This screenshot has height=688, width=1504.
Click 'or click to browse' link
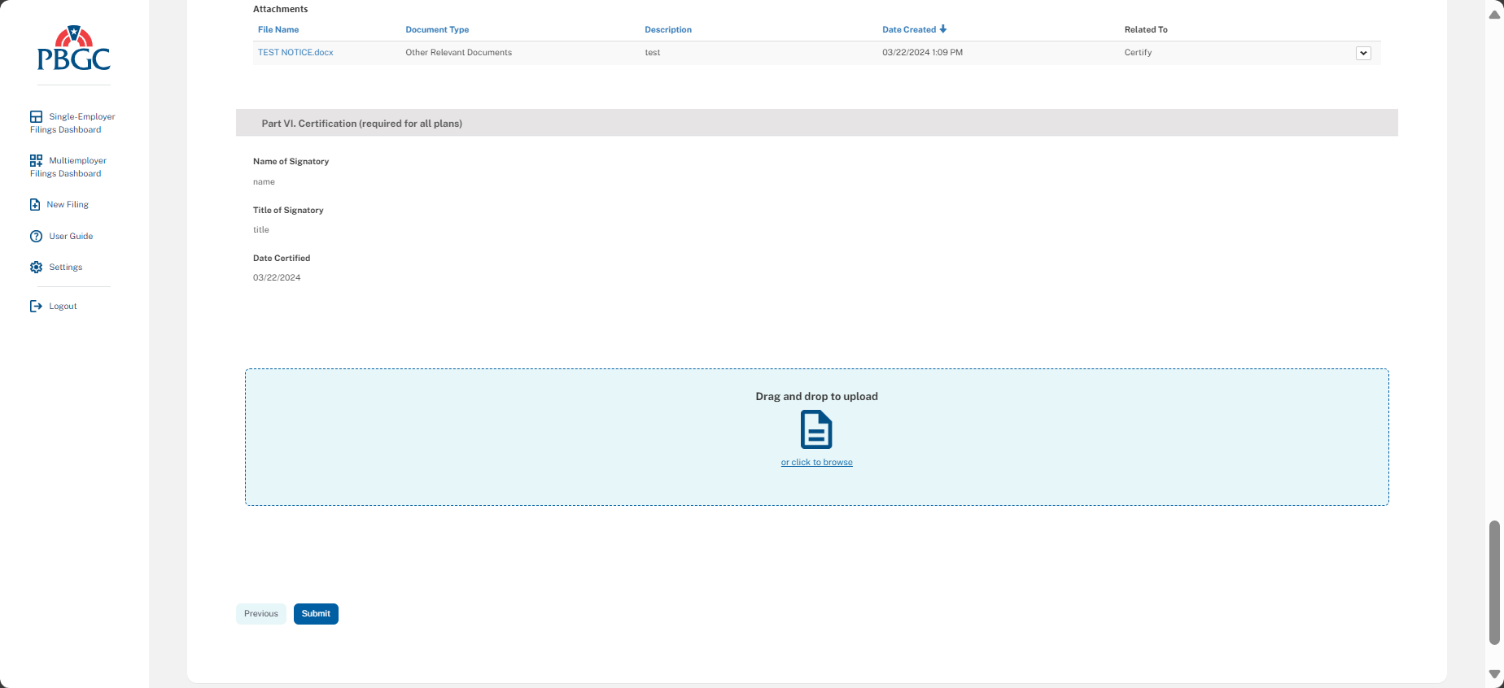point(817,463)
